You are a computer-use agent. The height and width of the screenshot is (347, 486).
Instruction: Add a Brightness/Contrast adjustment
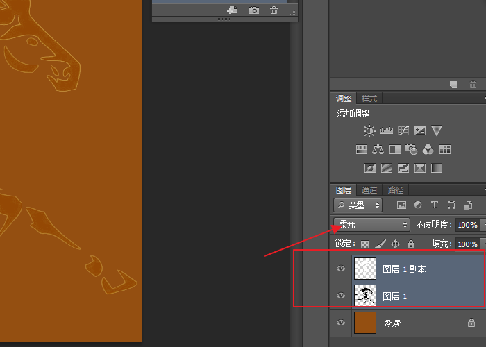pyautogui.click(x=369, y=130)
